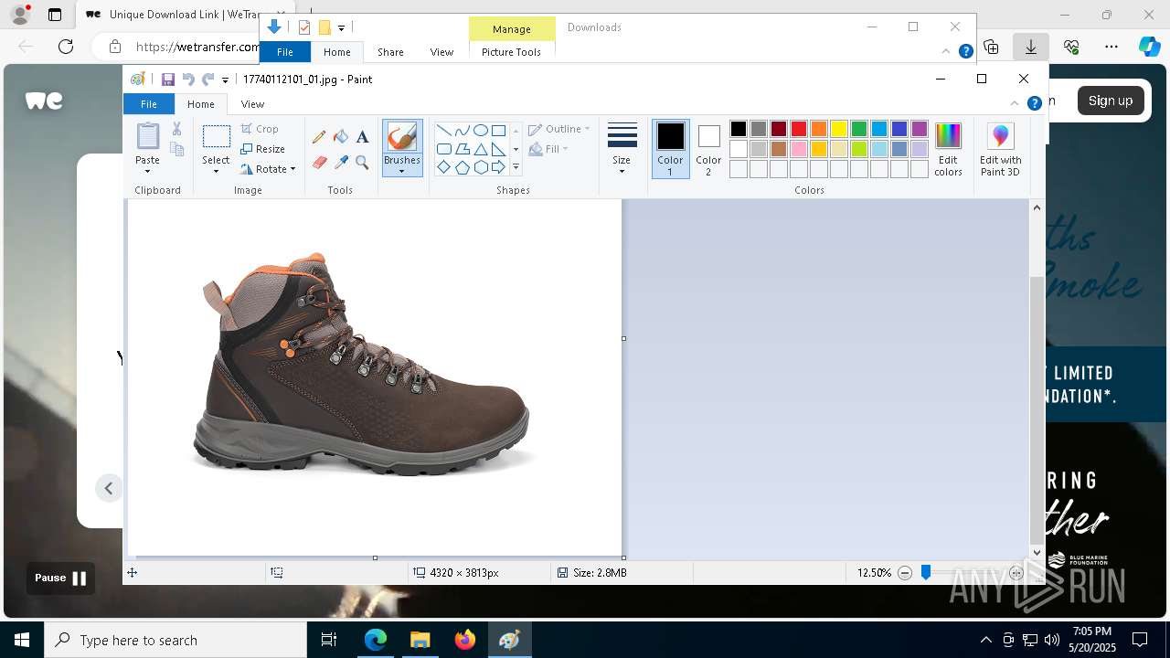Pick the green color swatch
The image size is (1170, 658).
pyautogui.click(x=859, y=129)
